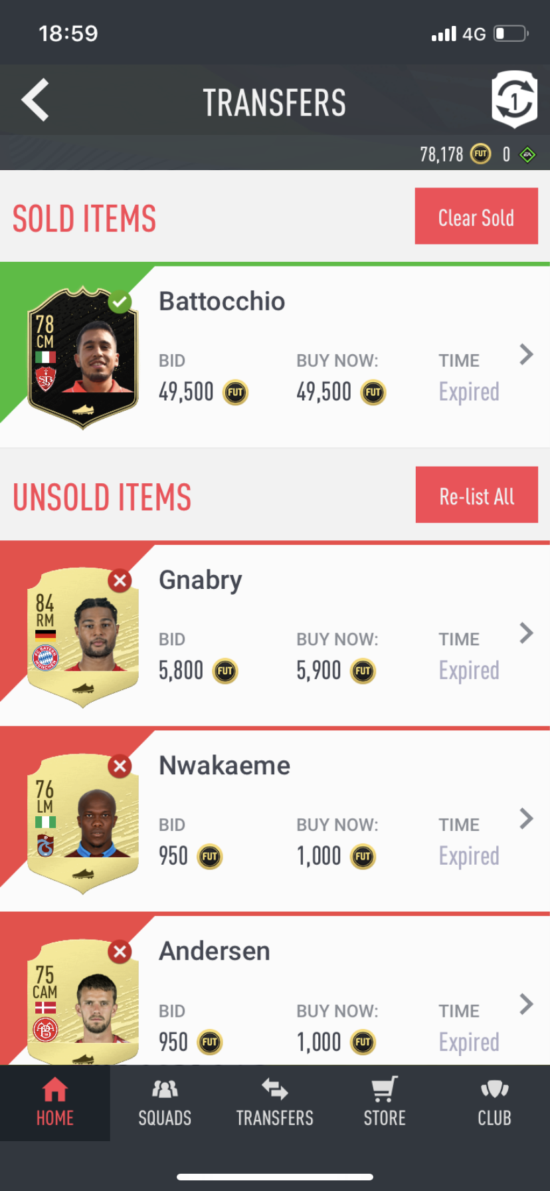Open the Club shield icon
The height and width of the screenshot is (1191, 550).
pos(494,1089)
